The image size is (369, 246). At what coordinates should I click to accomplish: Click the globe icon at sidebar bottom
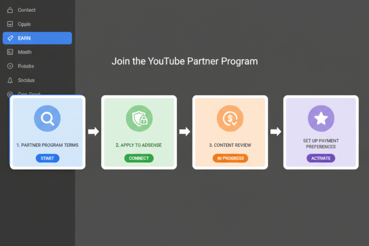10,94
